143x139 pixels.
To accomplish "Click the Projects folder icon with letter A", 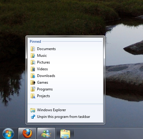I will [x=33, y=96].
